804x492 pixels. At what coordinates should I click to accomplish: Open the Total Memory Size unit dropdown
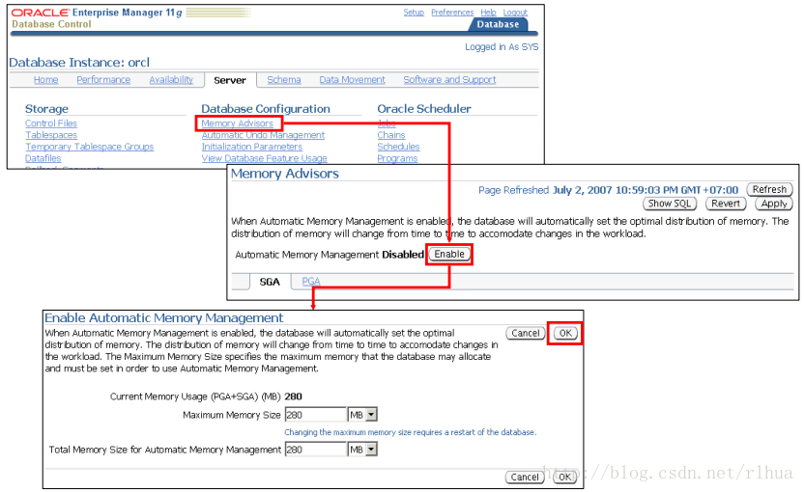click(x=363, y=450)
